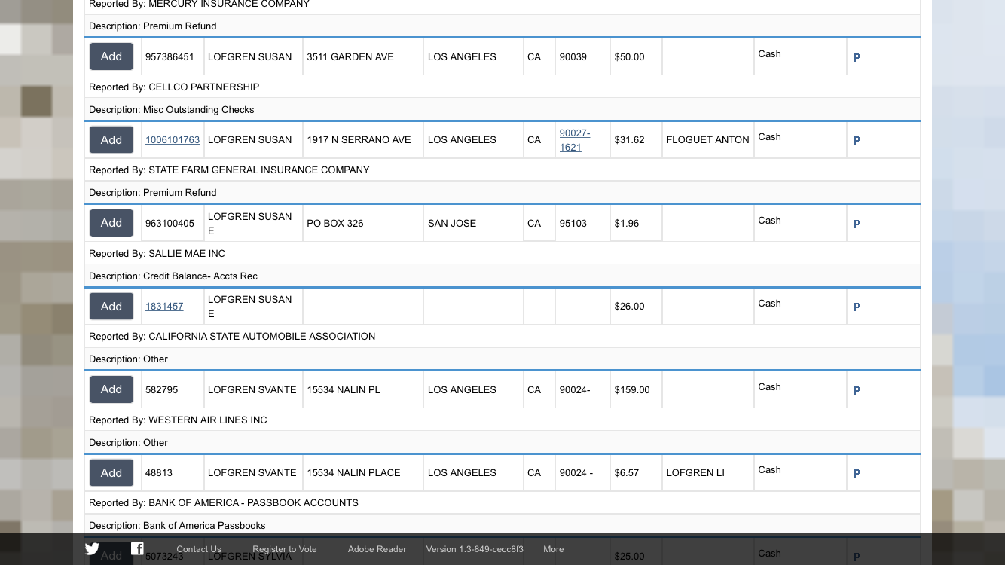
Task: Click property ID 963100405 text
Action: (170, 224)
